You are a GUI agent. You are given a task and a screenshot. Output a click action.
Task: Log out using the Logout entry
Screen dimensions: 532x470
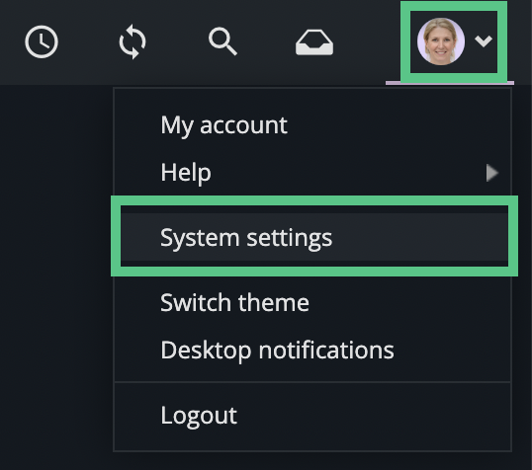coord(312,415)
